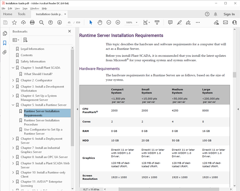Screen dimensions: 240x191
Task: Open the Legal Information bookmark
Action: (32, 49)
